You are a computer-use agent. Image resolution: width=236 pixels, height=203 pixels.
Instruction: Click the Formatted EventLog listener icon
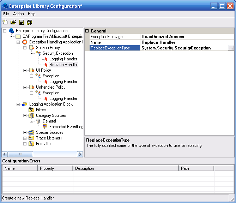tap(45, 127)
